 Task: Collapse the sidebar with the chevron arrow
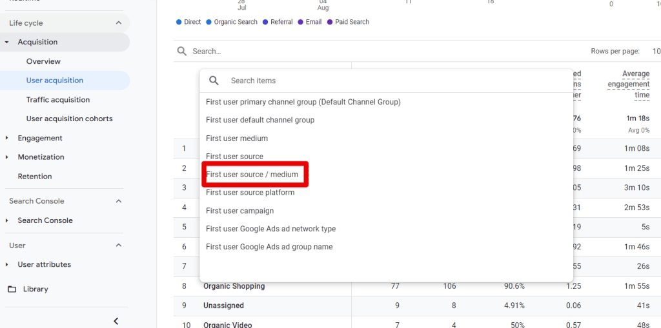116,321
